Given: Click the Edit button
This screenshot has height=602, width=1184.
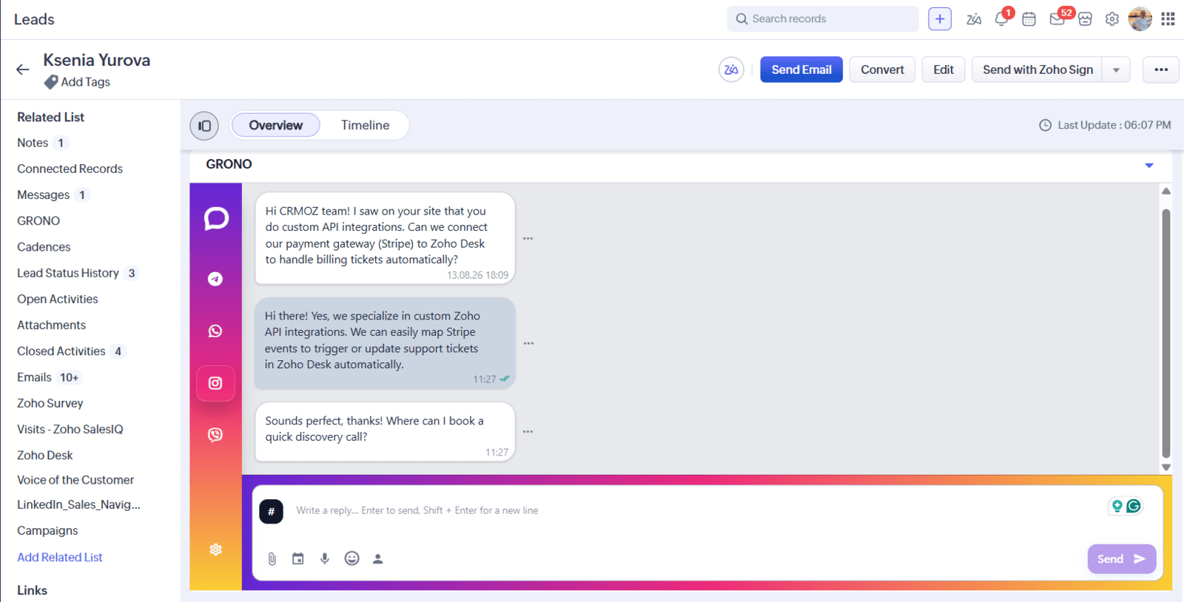Looking at the screenshot, I should pos(943,70).
